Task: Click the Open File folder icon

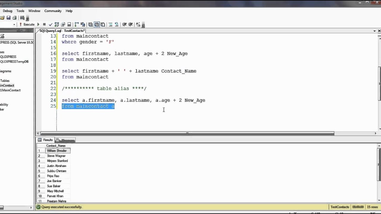Action: coord(2,18)
